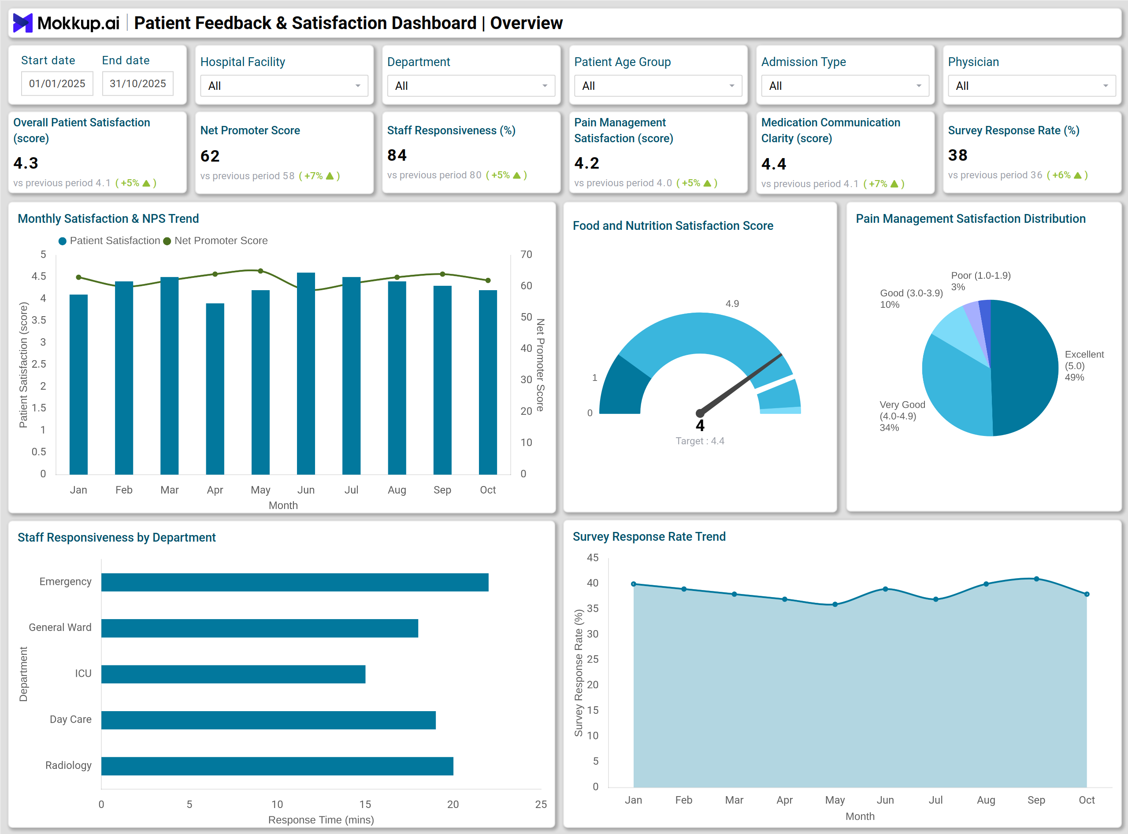Image resolution: width=1128 pixels, height=834 pixels.
Task: Click the Poor (1.0-1.9) 3% label
Action: 980,281
